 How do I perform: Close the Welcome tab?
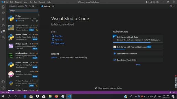tap(53, 6)
